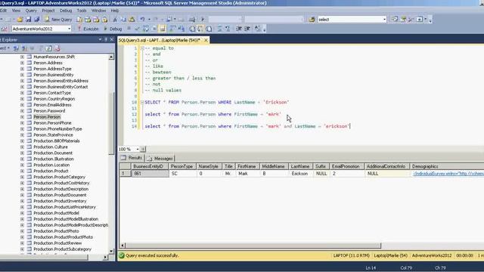
Task: Expand the HumanResources.Shift table node
Action: pyautogui.click(x=22, y=57)
